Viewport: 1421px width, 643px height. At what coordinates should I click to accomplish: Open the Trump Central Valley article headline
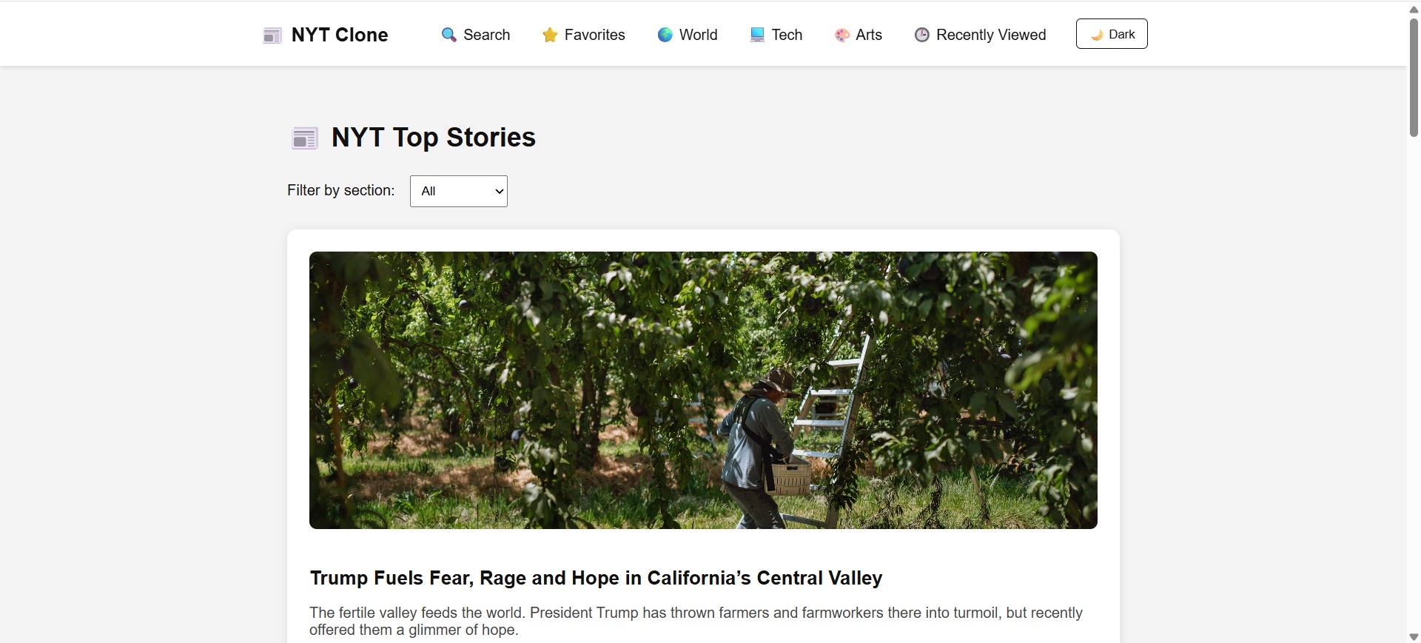point(596,578)
